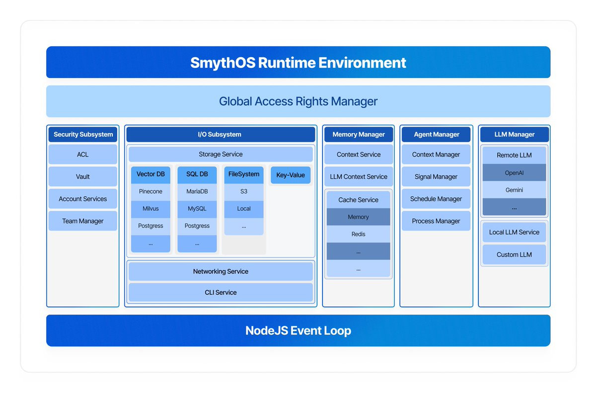The height and width of the screenshot is (396, 596).
Task: Click the OpenAI entry
Action: (515, 173)
